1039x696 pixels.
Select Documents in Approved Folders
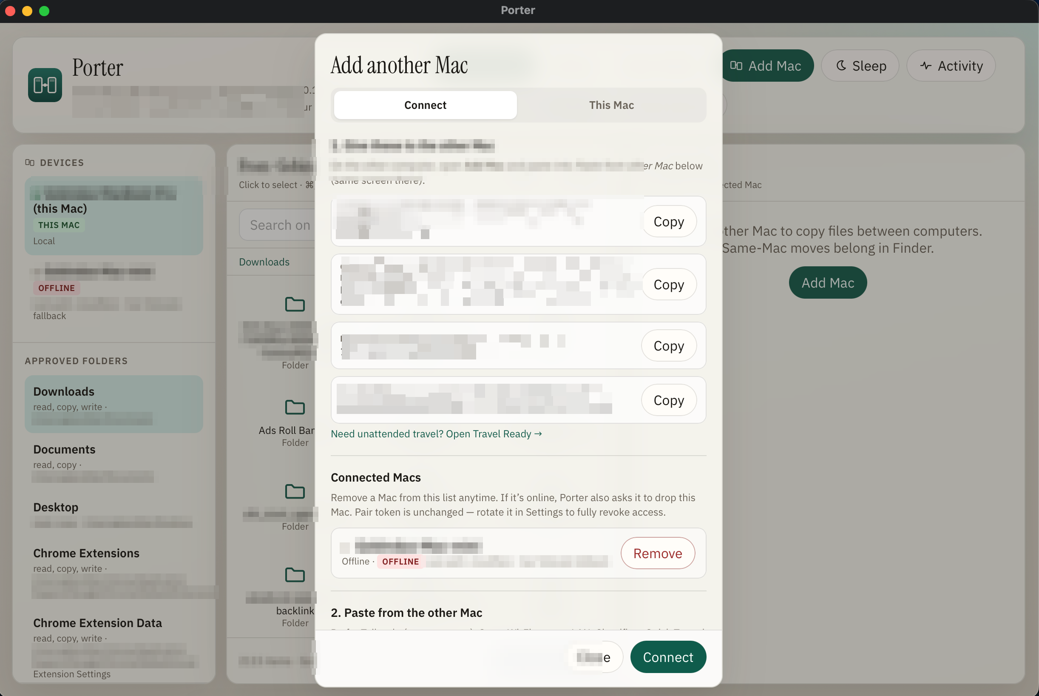(x=114, y=462)
